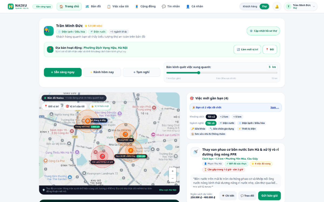Click the 5 km radius value field
This screenshot has height=202, width=324.
pyautogui.click(x=272, y=67)
